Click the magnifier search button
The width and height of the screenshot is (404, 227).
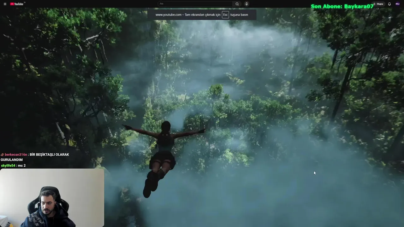(x=237, y=4)
